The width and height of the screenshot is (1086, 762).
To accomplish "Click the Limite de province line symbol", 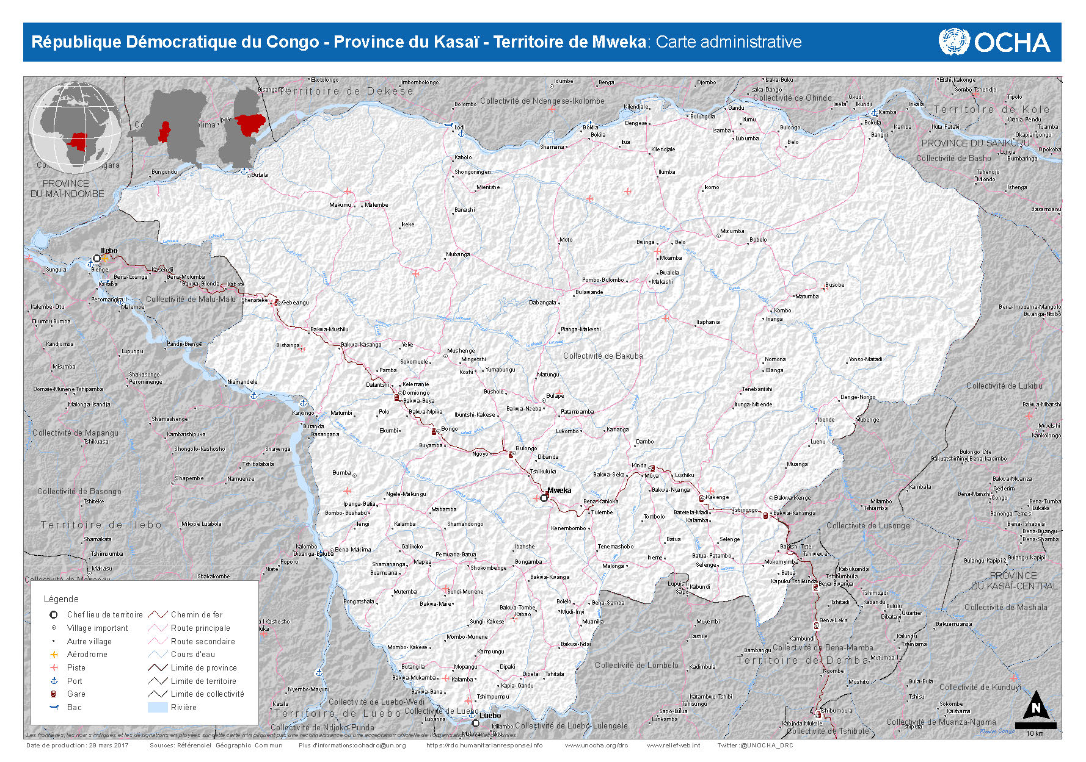I will point(158,667).
